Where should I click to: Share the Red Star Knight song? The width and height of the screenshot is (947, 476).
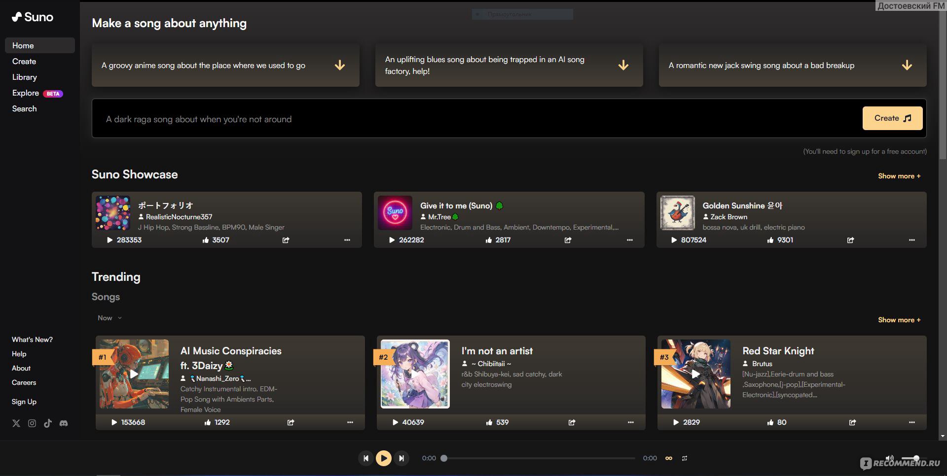[853, 422]
